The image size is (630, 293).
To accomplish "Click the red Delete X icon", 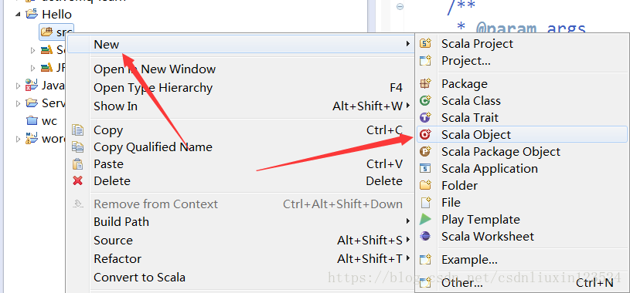I will coord(77,180).
